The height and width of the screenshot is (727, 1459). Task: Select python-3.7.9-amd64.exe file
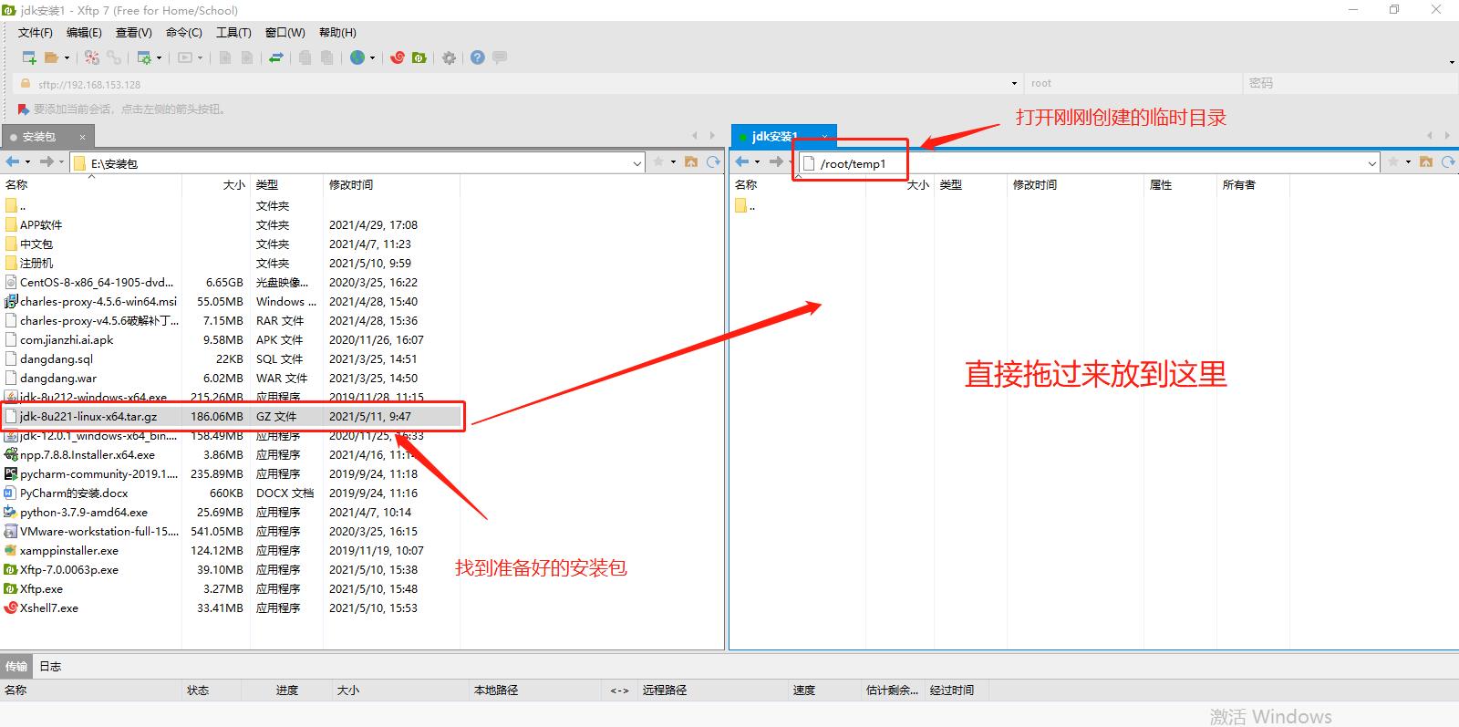[x=84, y=512]
